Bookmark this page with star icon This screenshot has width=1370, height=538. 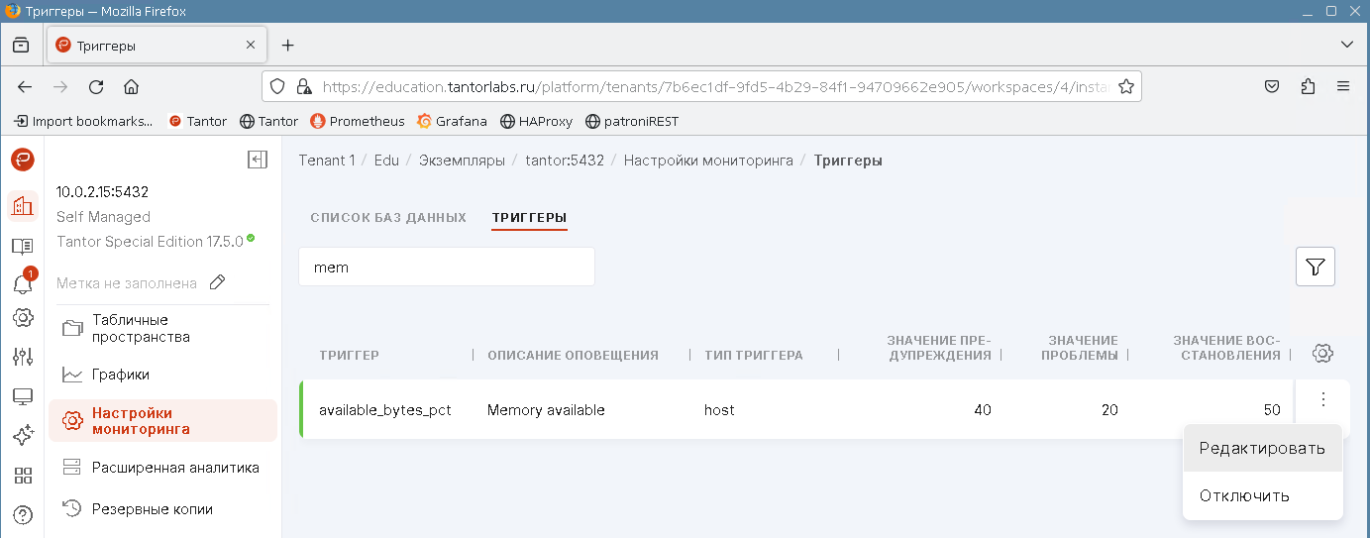[x=1125, y=86]
